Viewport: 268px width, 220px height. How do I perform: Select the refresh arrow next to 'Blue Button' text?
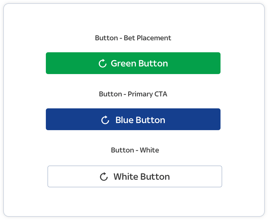tap(105, 119)
